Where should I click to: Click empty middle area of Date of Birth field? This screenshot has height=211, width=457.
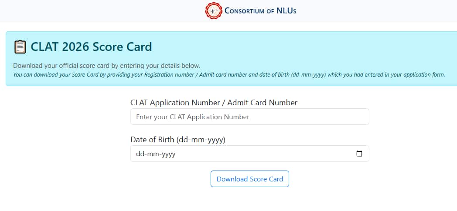[262, 154]
